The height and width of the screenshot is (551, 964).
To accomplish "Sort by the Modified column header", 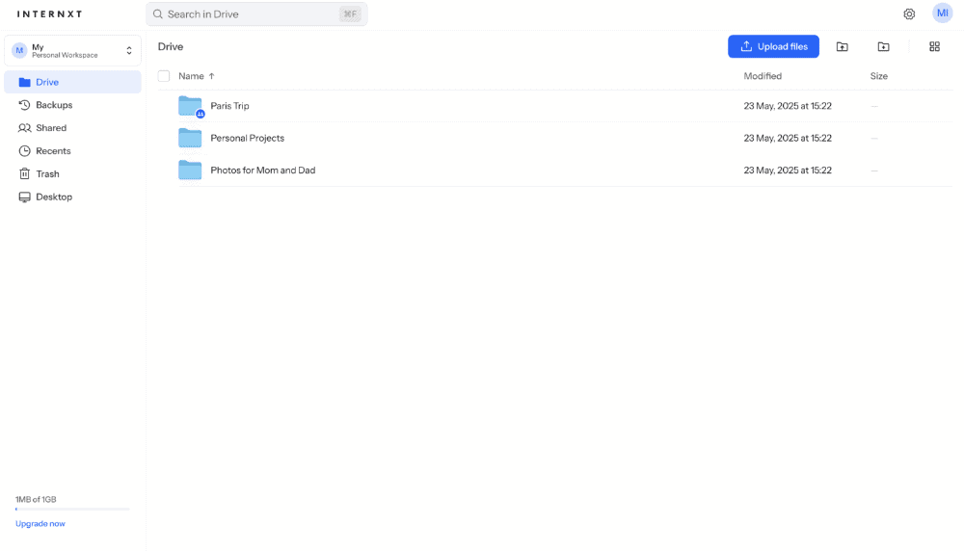I will pos(763,76).
